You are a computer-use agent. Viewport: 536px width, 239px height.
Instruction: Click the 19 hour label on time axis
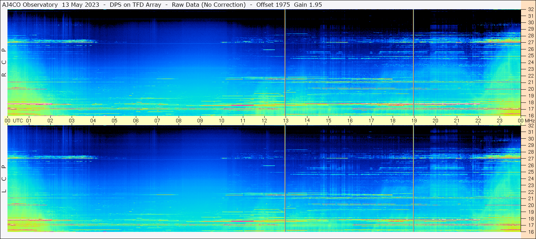point(414,121)
